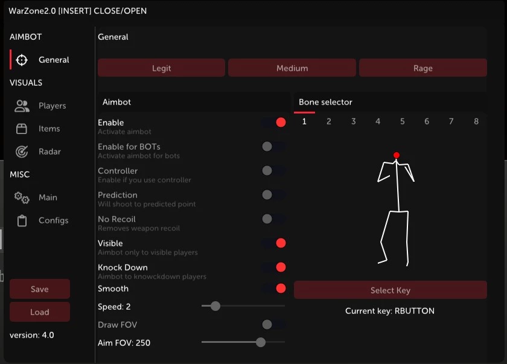Screen dimensions: 507x364
Task: Select bone tab 4
Action: coord(378,121)
